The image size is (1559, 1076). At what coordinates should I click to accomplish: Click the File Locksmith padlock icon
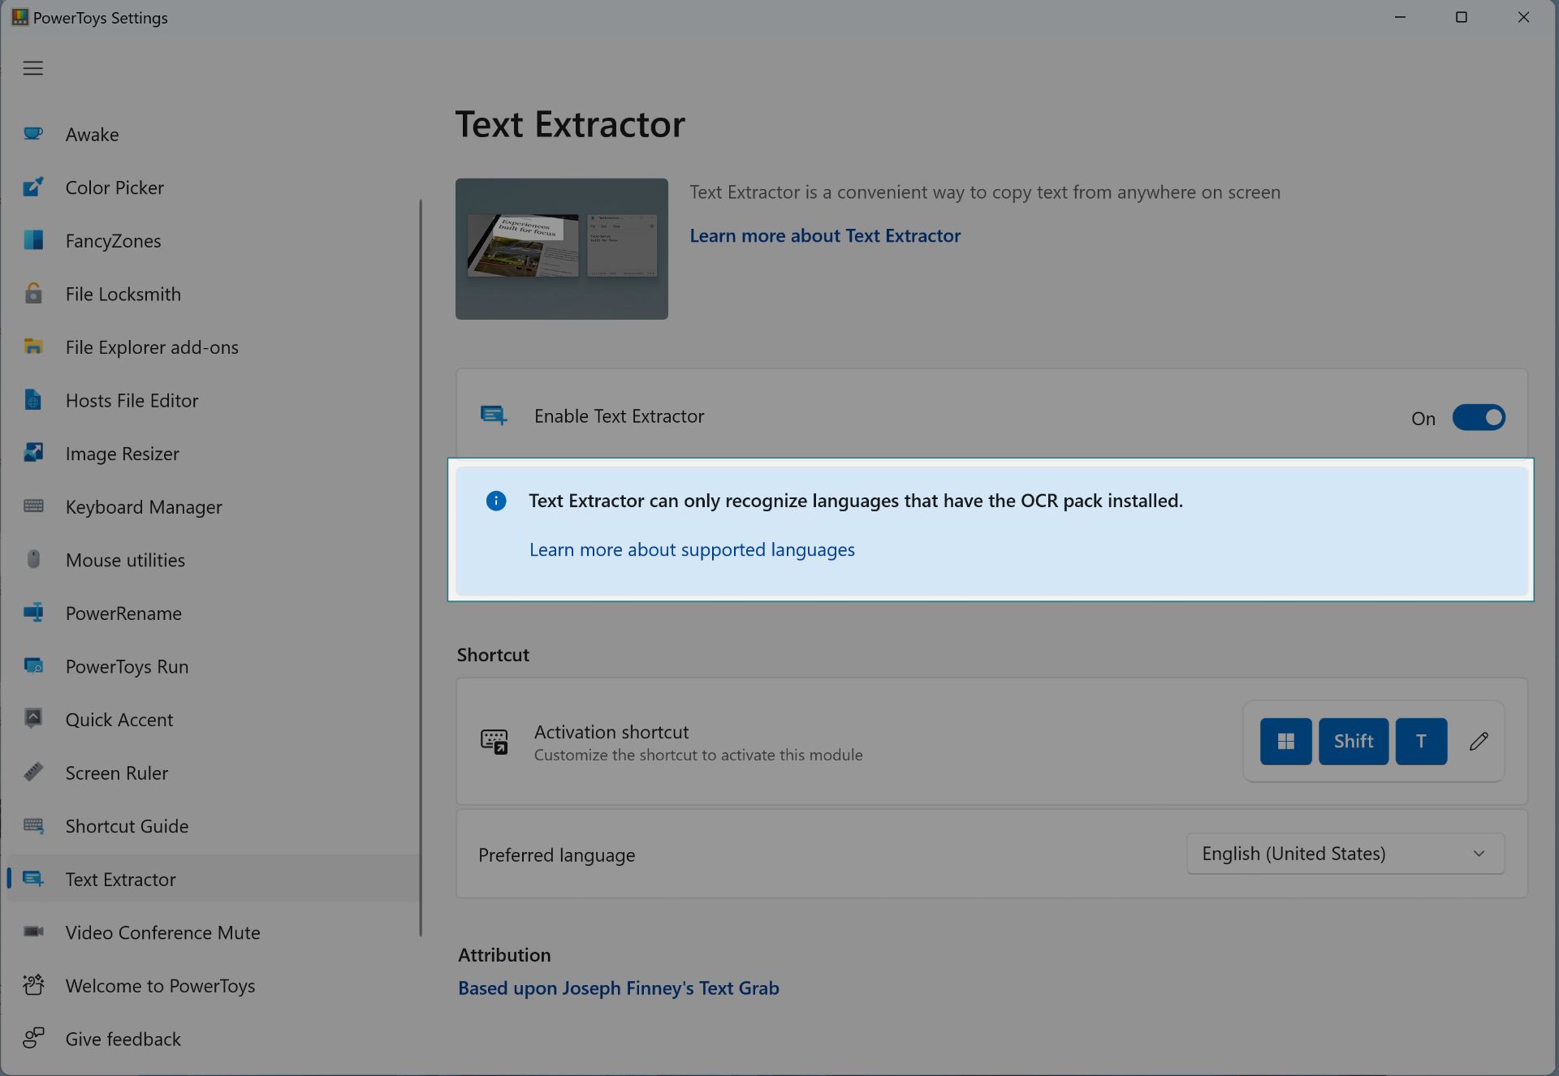(33, 294)
